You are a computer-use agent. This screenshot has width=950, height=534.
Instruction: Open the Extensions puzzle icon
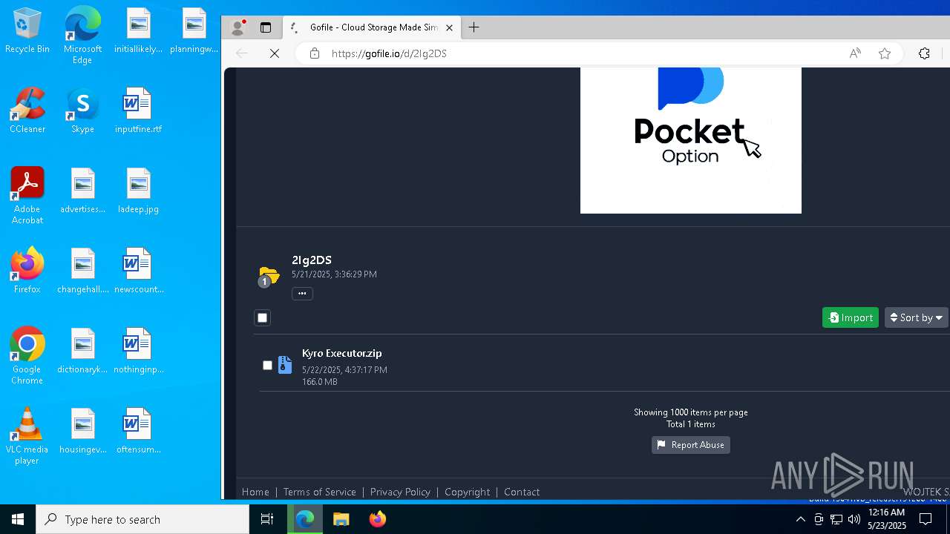[924, 53]
